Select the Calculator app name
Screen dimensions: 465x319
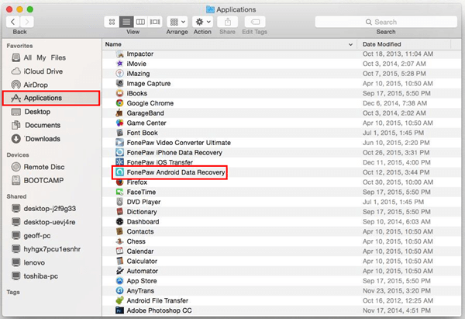(142, 261)
